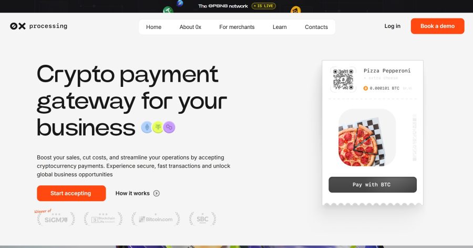
Task: Click the Bitcoin.com award badge
Action: (156, 219)
